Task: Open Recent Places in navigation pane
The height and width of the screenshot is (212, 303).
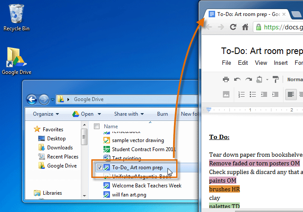Action: point(58,156)
